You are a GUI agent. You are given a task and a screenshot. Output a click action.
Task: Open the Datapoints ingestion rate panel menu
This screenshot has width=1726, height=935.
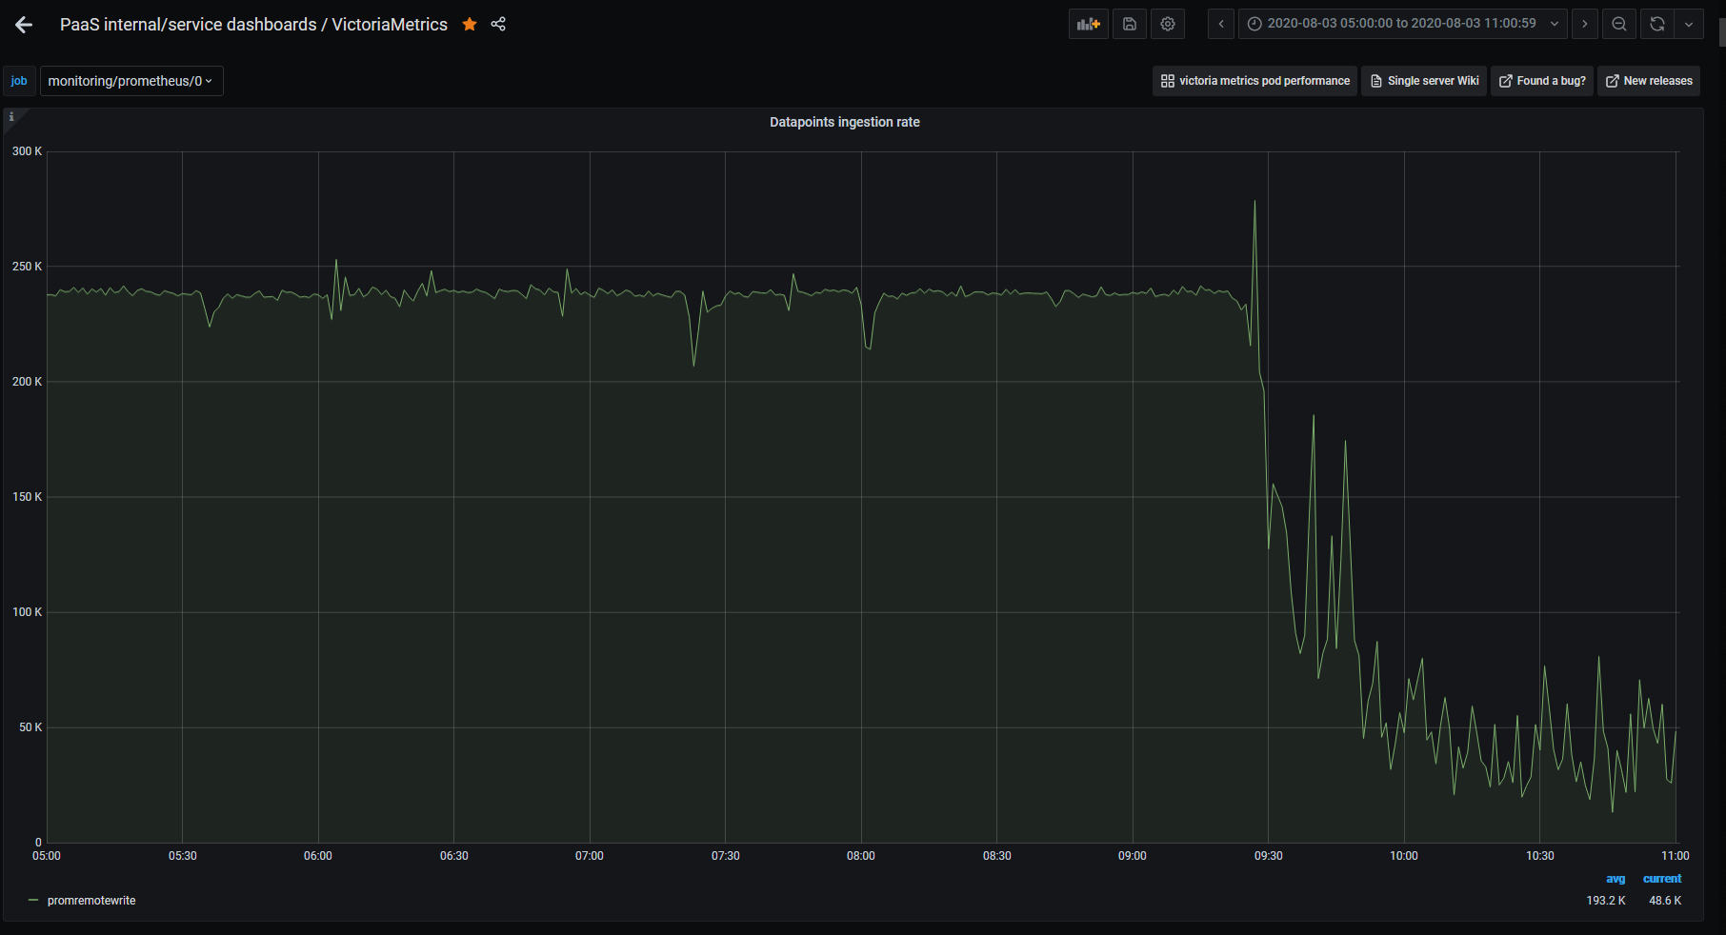[845, 122]
